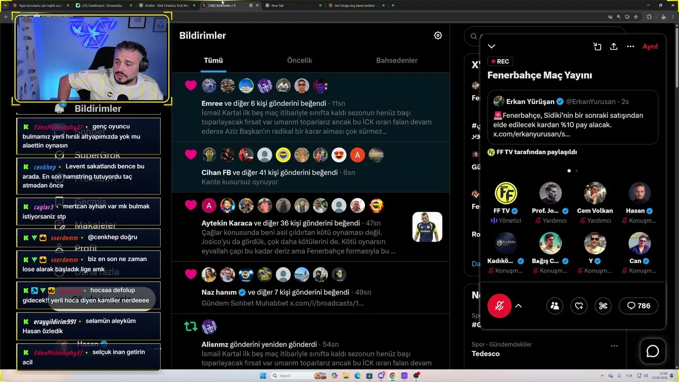
Task: Bookmark this page with the star icon
Action: [x=636, y=17]
